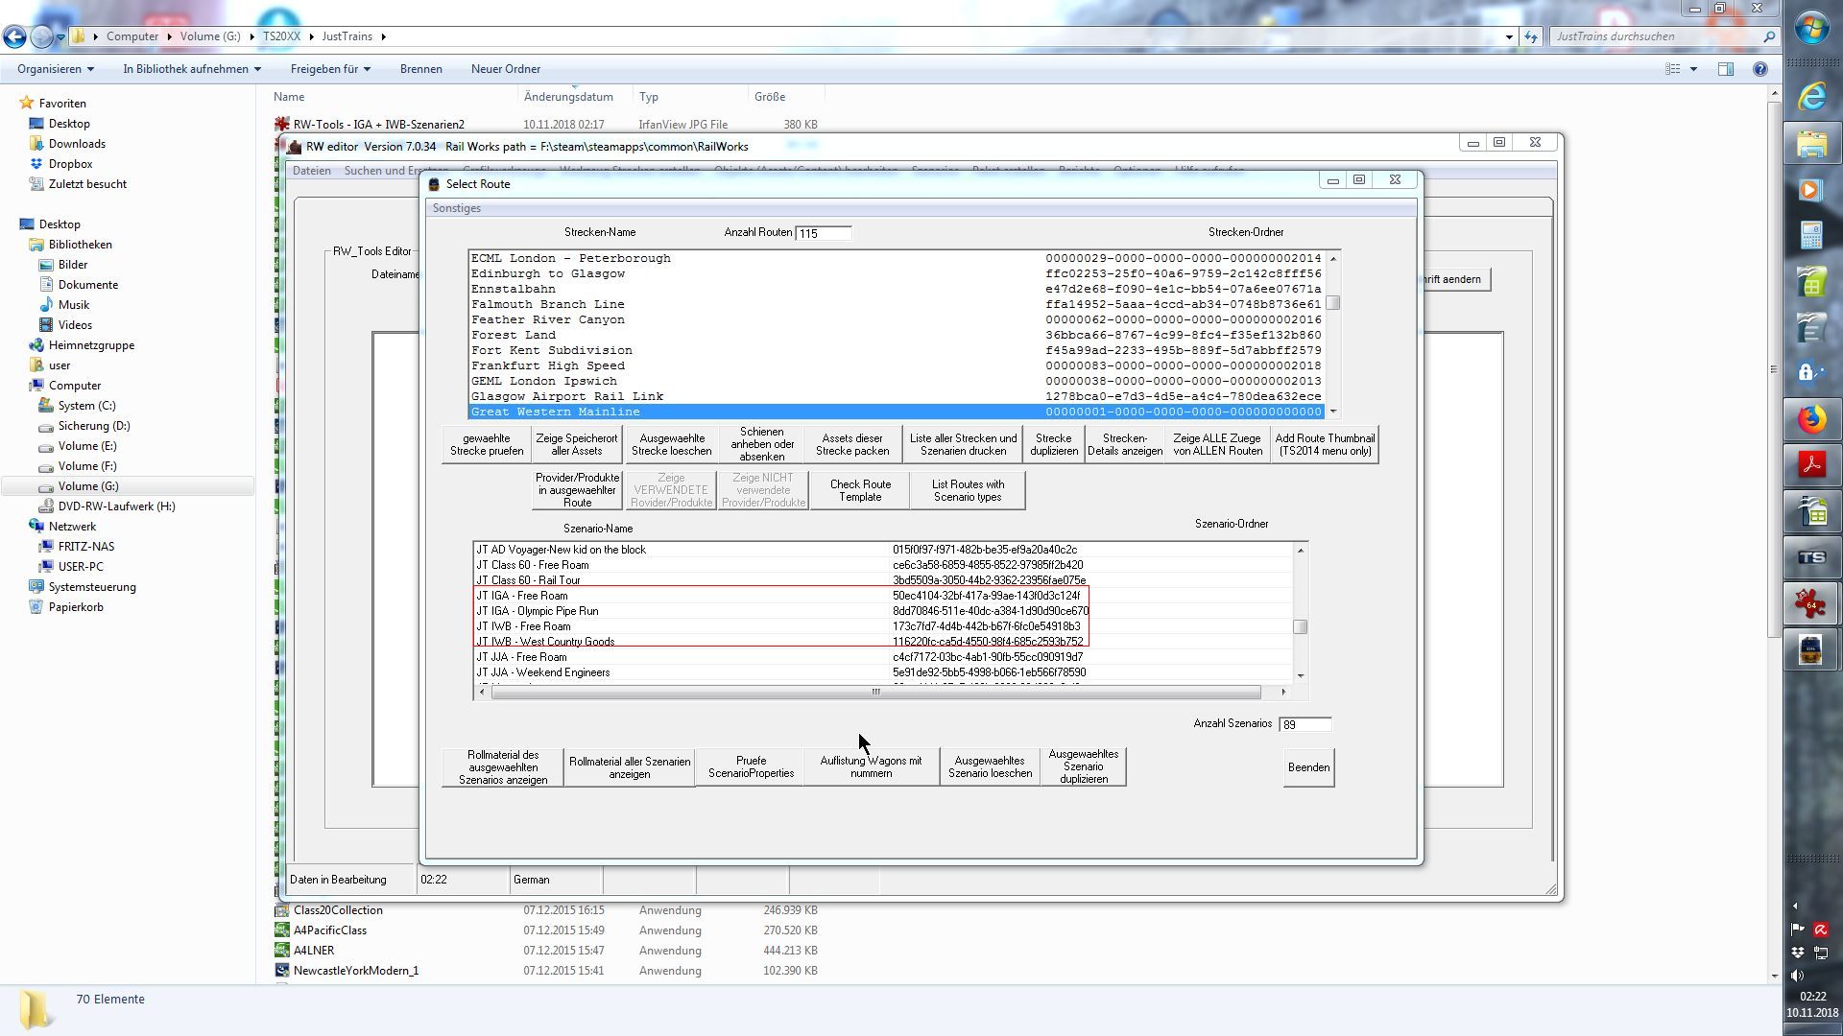
Task: Launch Firefox from the vertical taskbar
Action: pyautogui.click(x=1811, y=419)
